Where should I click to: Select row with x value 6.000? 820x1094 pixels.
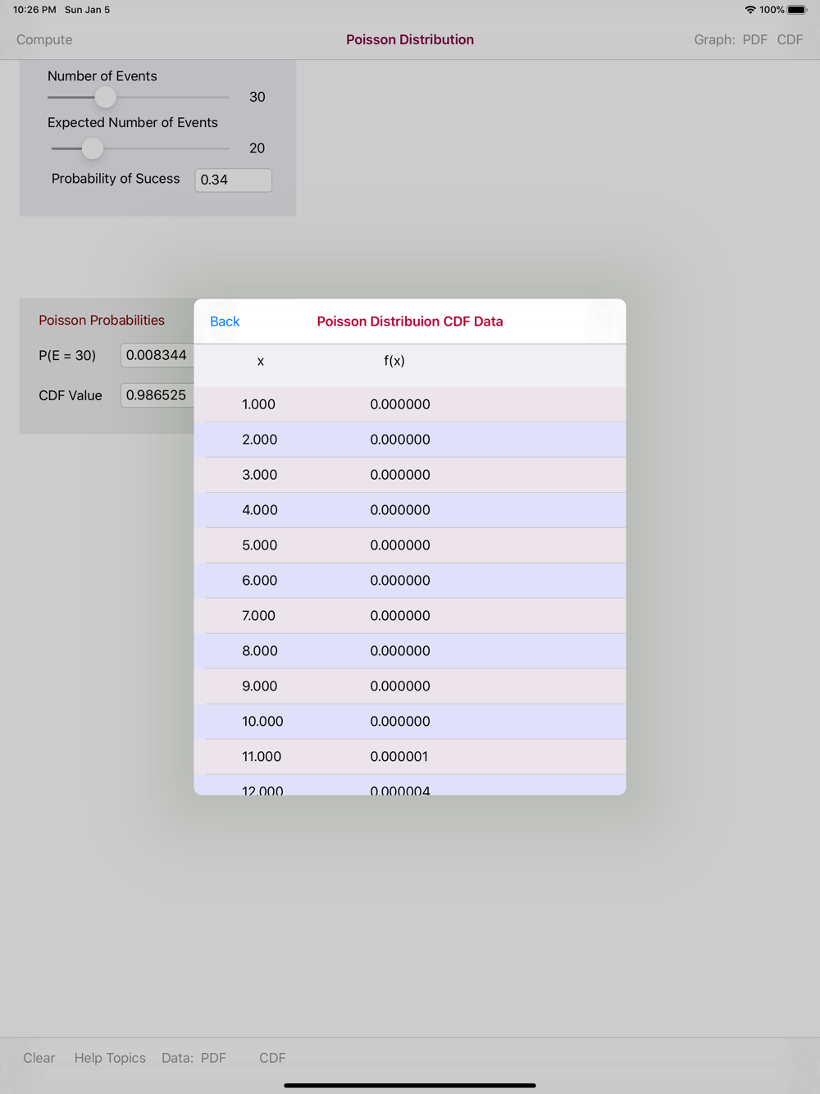(410, 581)
